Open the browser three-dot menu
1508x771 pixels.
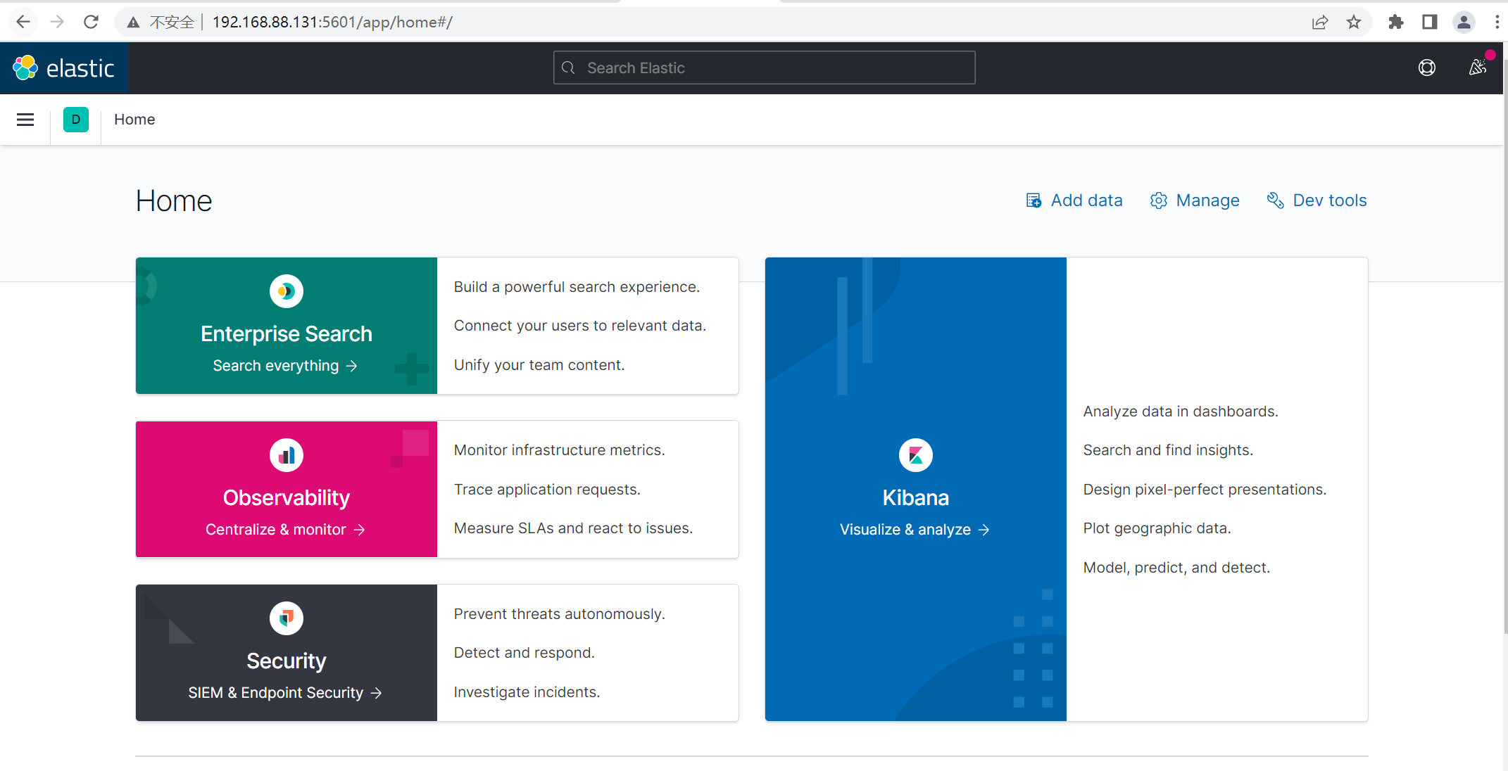click(1497, 22)
